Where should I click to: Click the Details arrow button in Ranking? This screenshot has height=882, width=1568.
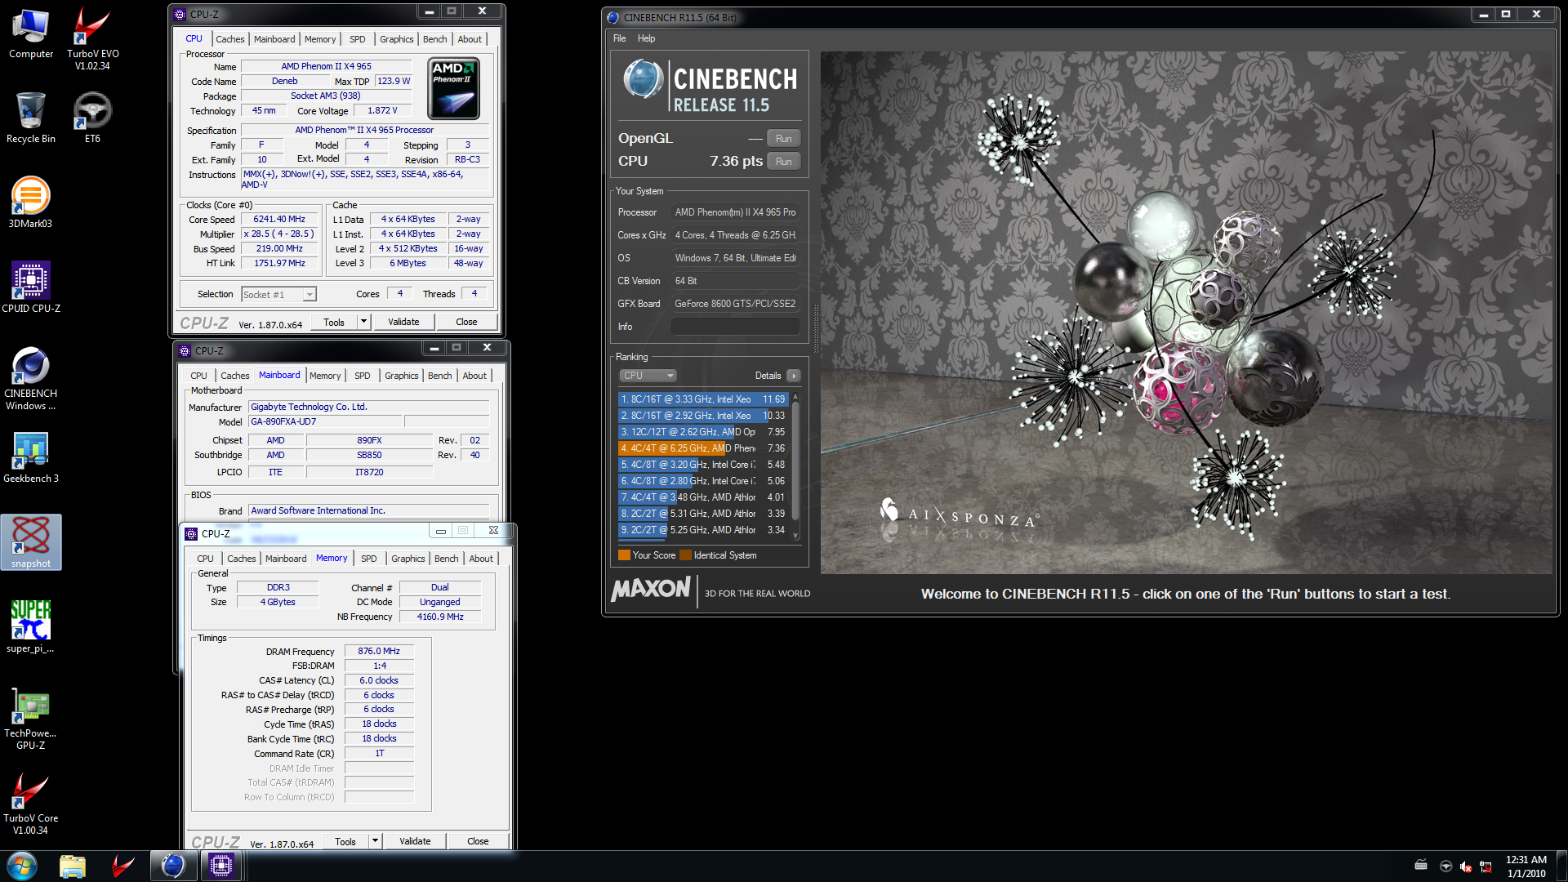tap(793, 376)
